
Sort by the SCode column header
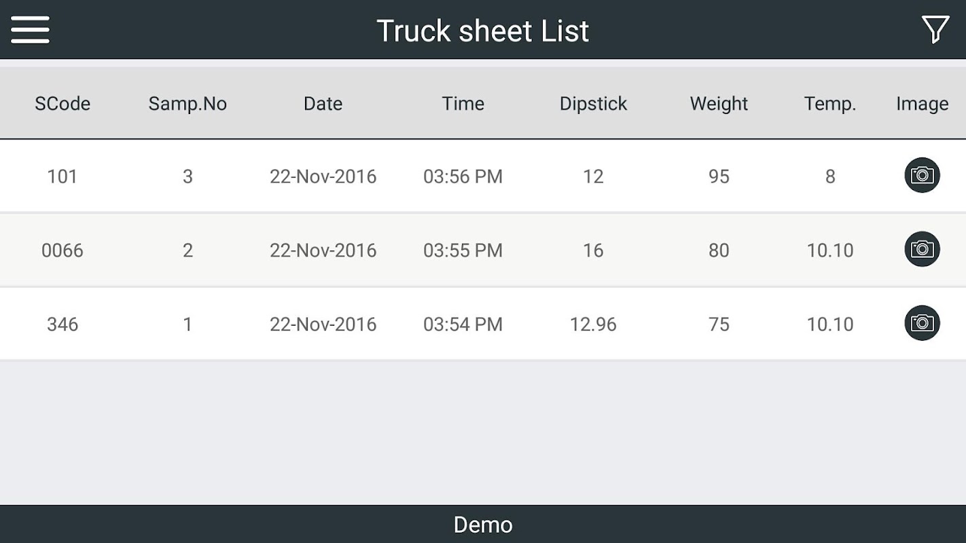[x=62, y=104]
